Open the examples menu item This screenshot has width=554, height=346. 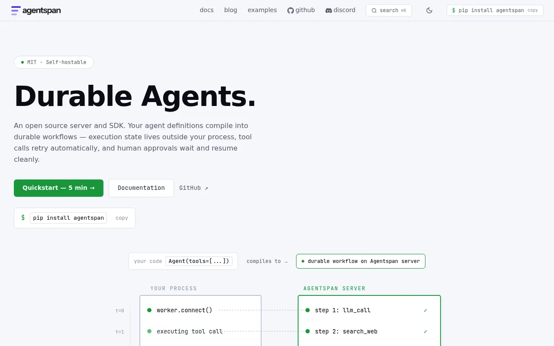[x=262, y=10]
